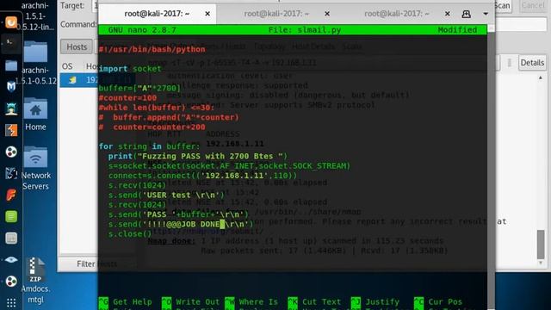Click the OS column header in Zenmap
The image size is (551, 310).
coord(67,66)
